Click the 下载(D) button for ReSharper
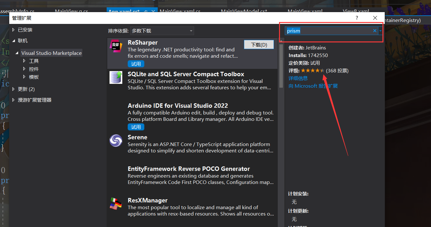 [259, 44]
